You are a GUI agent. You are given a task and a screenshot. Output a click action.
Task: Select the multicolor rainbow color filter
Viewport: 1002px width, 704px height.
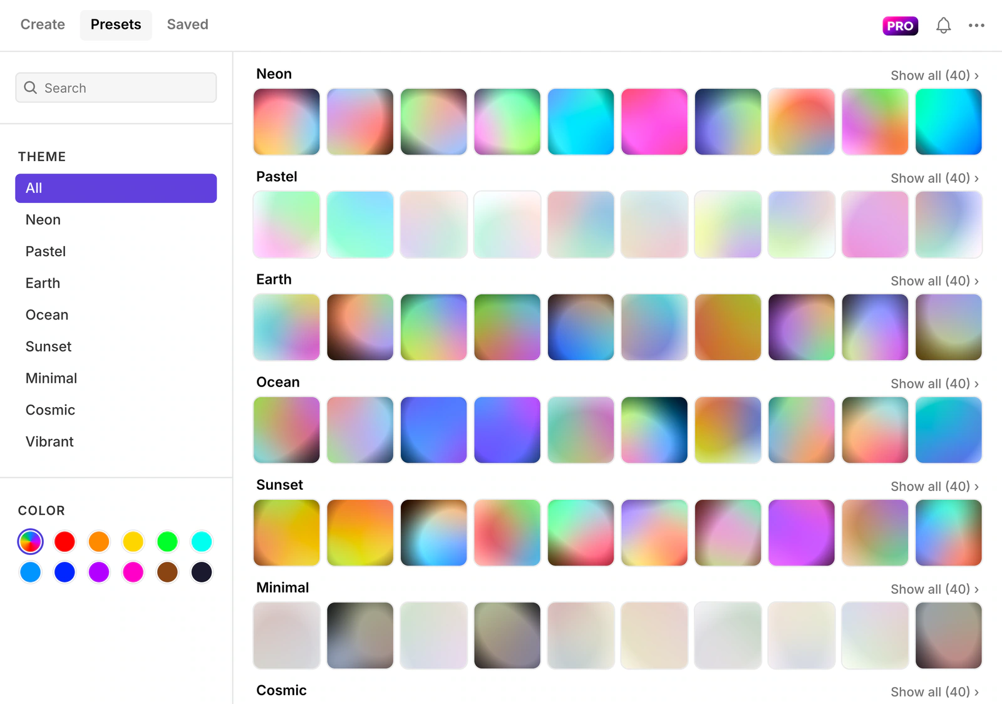pyautogui.click(x=30, y=542)
